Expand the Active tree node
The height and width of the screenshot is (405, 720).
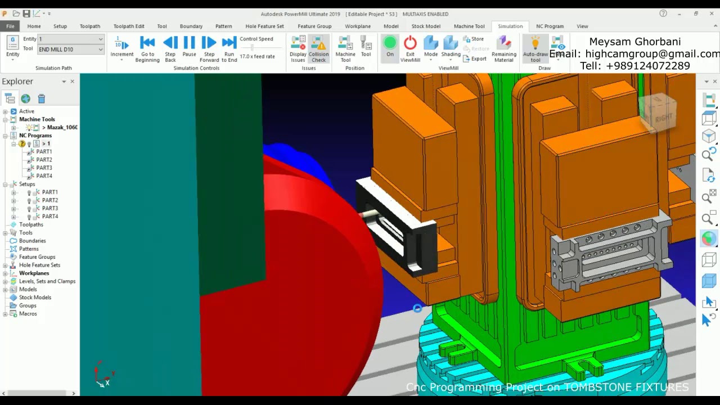tap(5, 111)
